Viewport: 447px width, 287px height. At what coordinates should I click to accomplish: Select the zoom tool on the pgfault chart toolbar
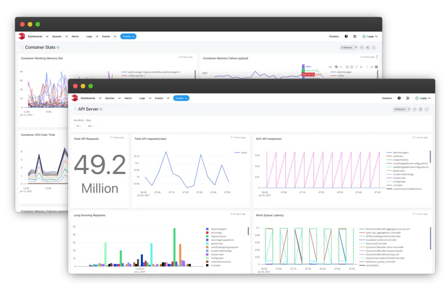tap(336, 67)
